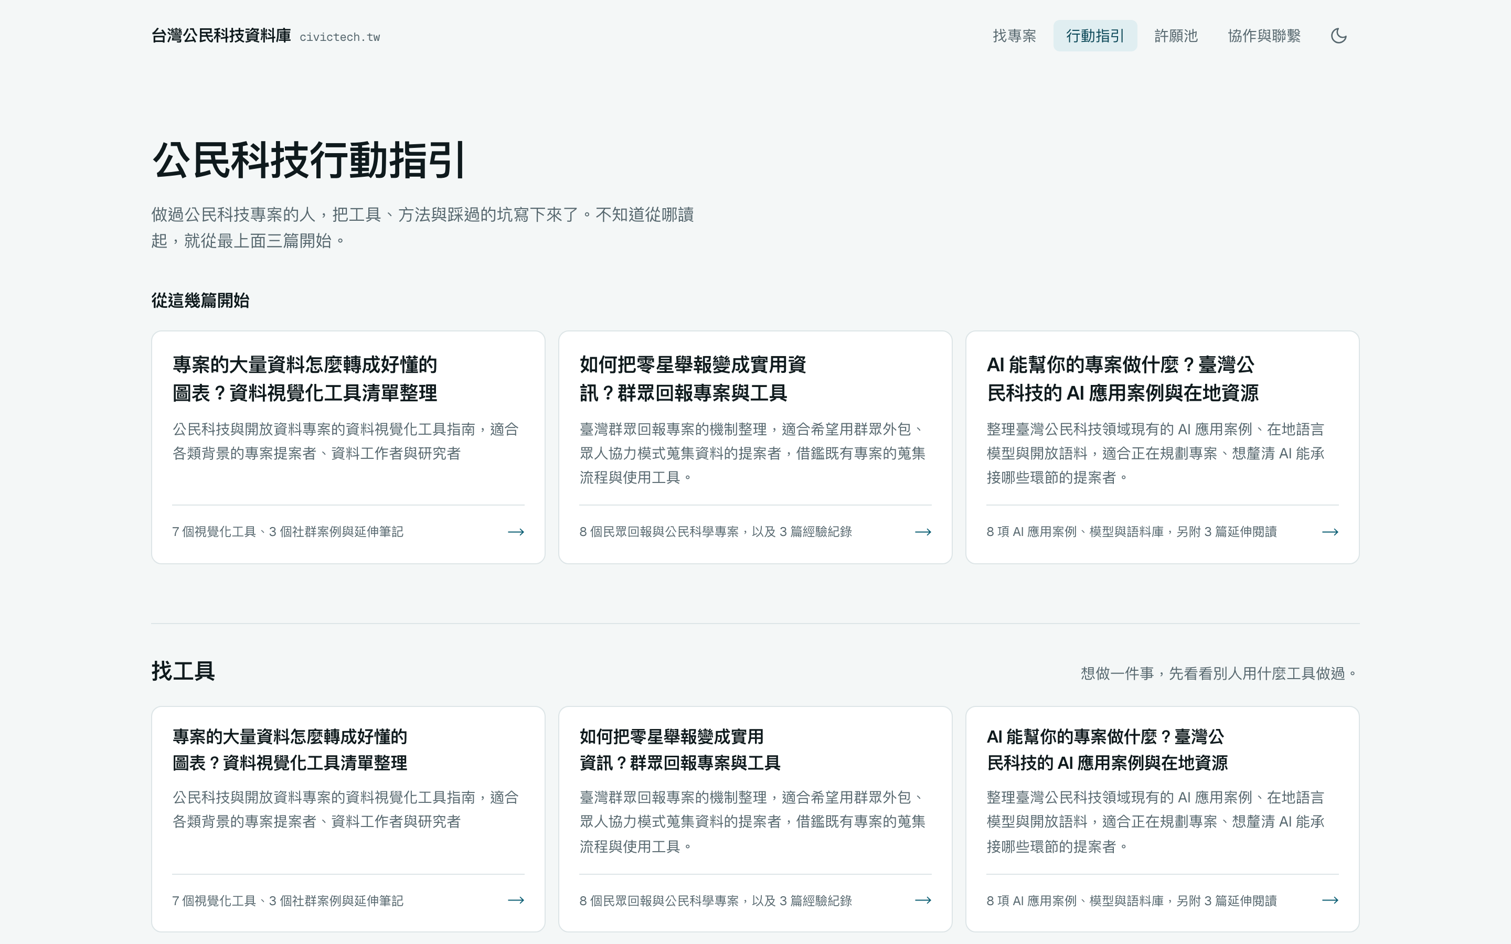
Task: Click the top card description 公民科技與開放資料專案的資料視覺化工具指南
Action: pyautogui.click(x=345, y=442)
